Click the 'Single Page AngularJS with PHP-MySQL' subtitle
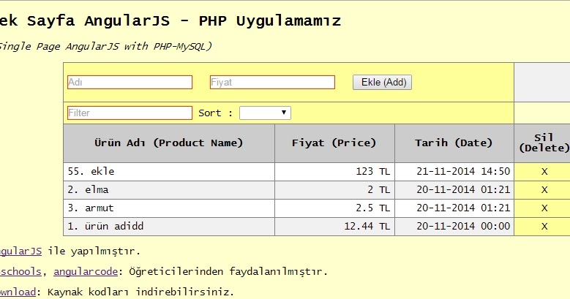 coord(105,47)
